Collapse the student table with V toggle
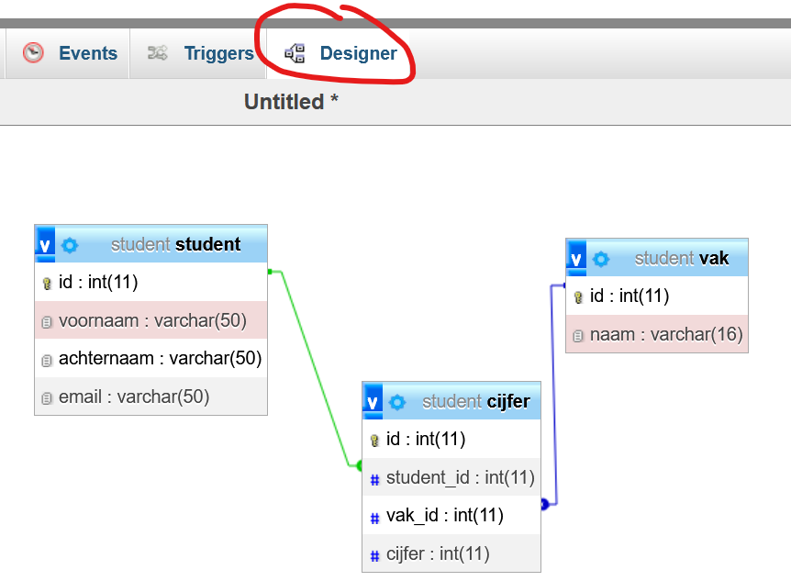 coord(45,245)
